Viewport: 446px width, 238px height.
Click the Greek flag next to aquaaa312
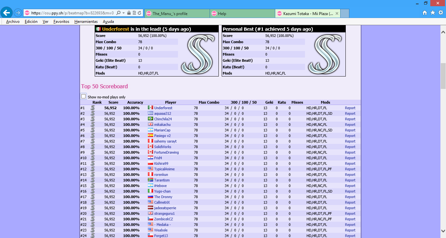pos(151,113)
